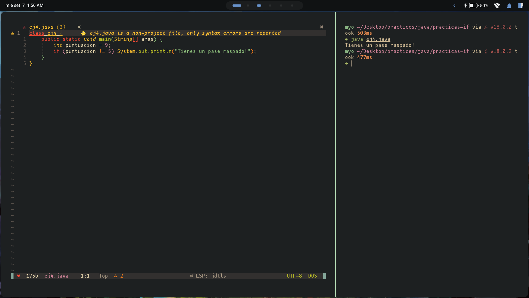Click the Java icon on the ej4.java tab
529x298 pixels.
click(25, 27)
